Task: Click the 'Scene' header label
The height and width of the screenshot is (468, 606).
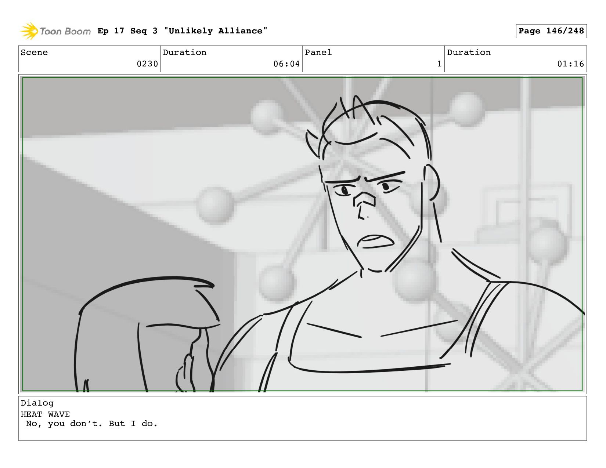Action: click(34, 52)
